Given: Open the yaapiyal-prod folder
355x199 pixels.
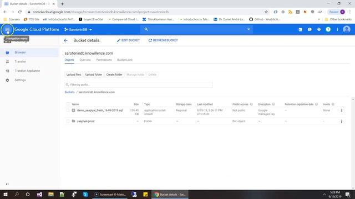Looking at the screenshot, I should tap(85, 121).
